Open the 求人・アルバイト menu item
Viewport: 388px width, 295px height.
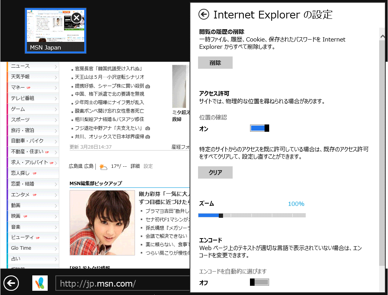pyautogui.click(x=33, y=162)
